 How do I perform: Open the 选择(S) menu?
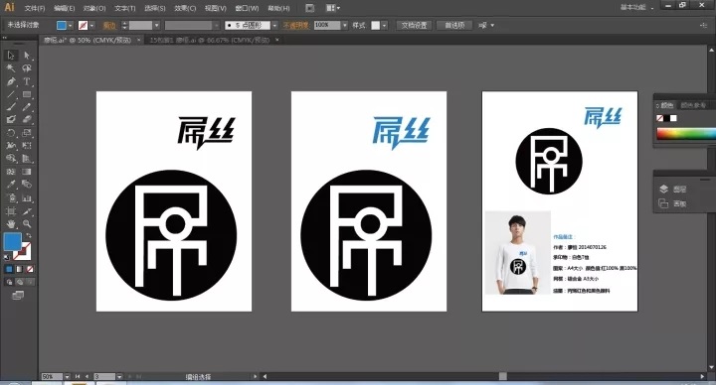[155, 8]
